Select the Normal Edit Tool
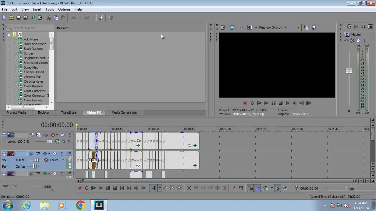Viewport: 376px width, 211px height. pyautogui.click(x=154, y=188)
